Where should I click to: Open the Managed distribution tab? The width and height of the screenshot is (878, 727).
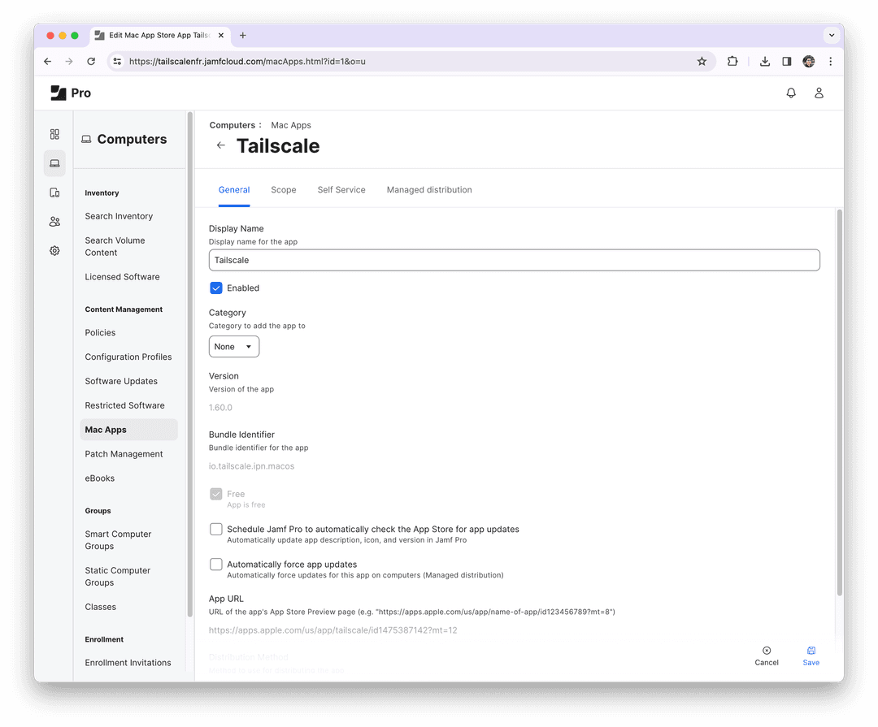[429, 189]
